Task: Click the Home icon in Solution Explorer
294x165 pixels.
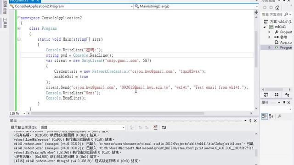Action: click(x=277, y=7)
